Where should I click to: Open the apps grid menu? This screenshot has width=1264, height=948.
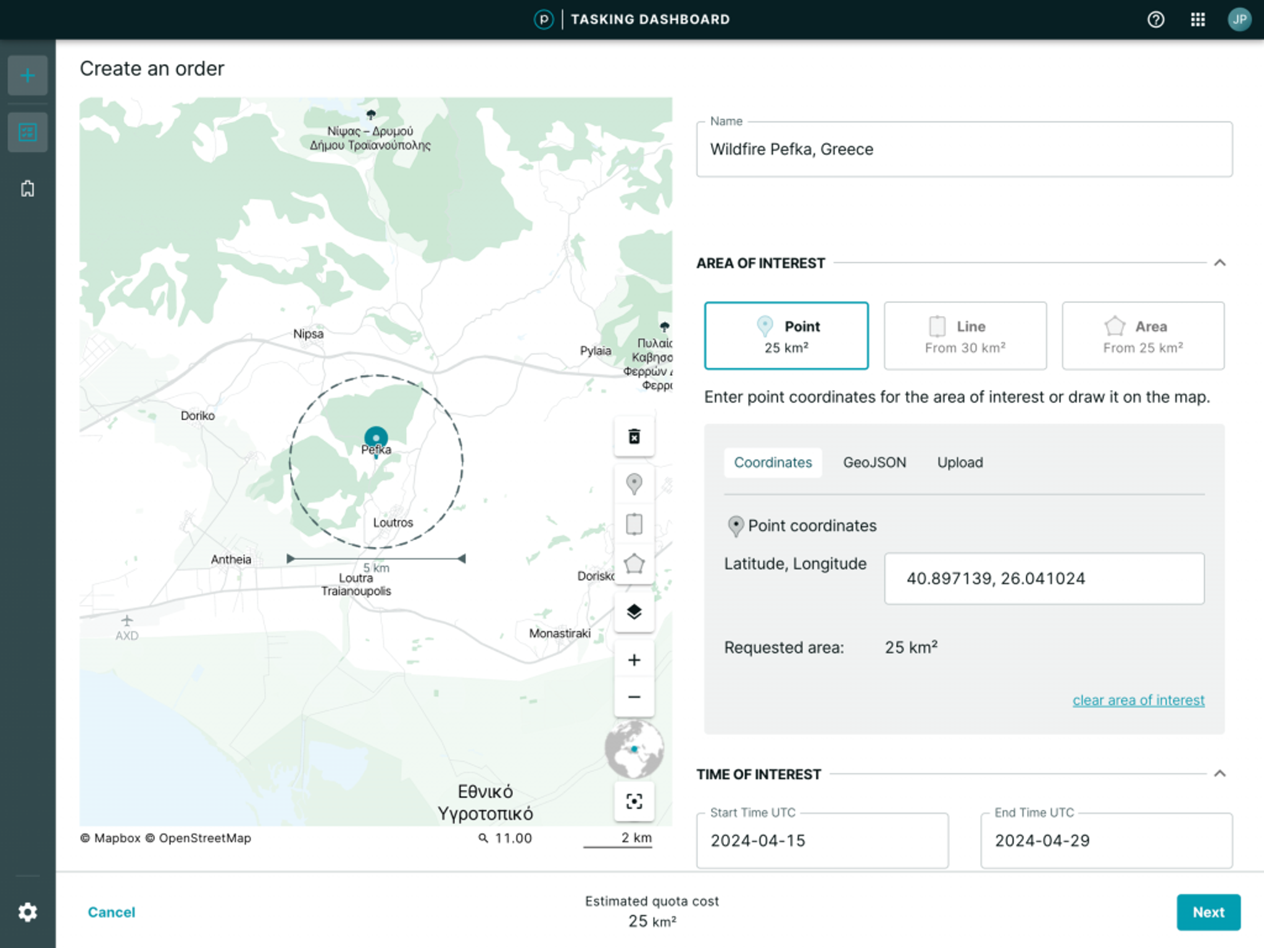1197,20
